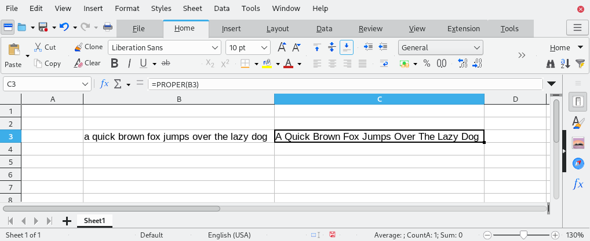Undo the last action

coord(64,27)
